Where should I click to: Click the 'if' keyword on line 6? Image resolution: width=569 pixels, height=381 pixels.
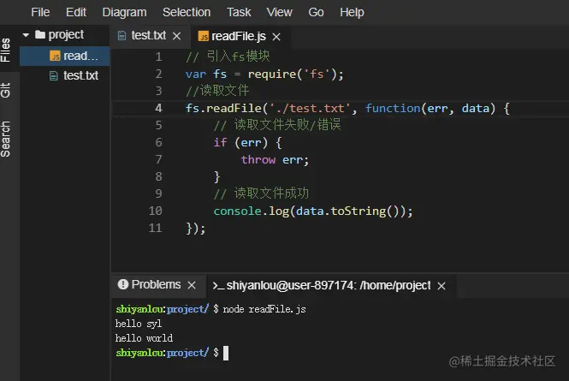pos(220,142)
